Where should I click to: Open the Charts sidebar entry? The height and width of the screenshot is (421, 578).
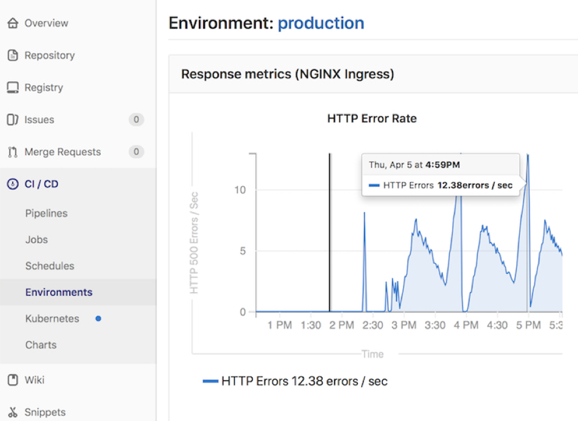pyautogui.click(x=41, y=345)
